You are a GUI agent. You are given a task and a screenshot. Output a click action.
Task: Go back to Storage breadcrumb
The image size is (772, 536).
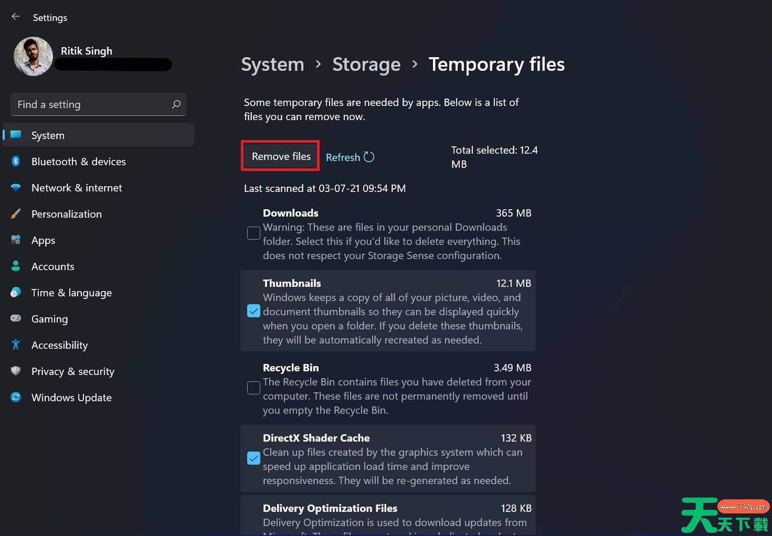[366, 65]
